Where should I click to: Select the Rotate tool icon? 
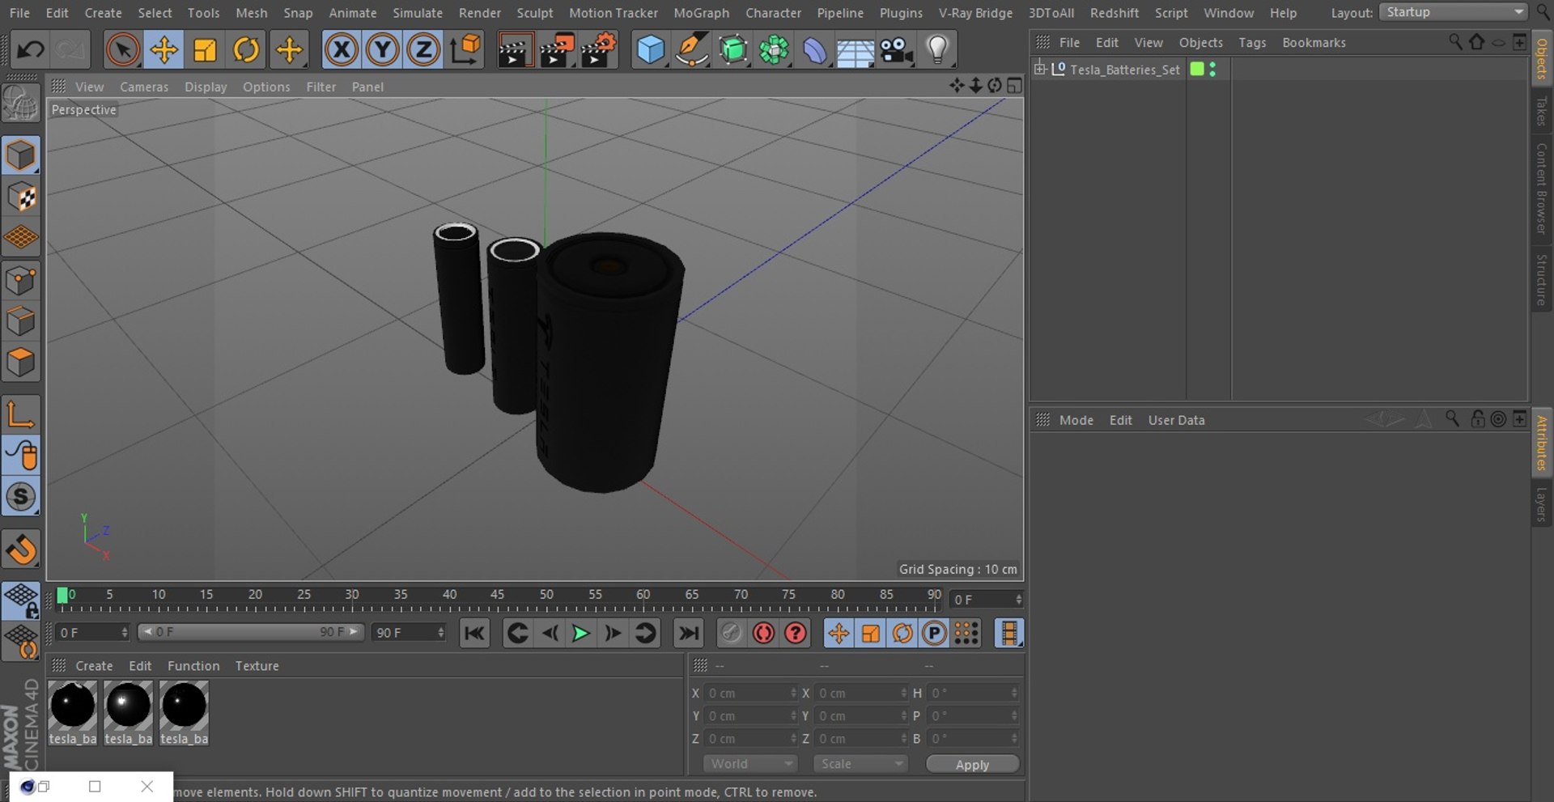[x=246, y=50]
